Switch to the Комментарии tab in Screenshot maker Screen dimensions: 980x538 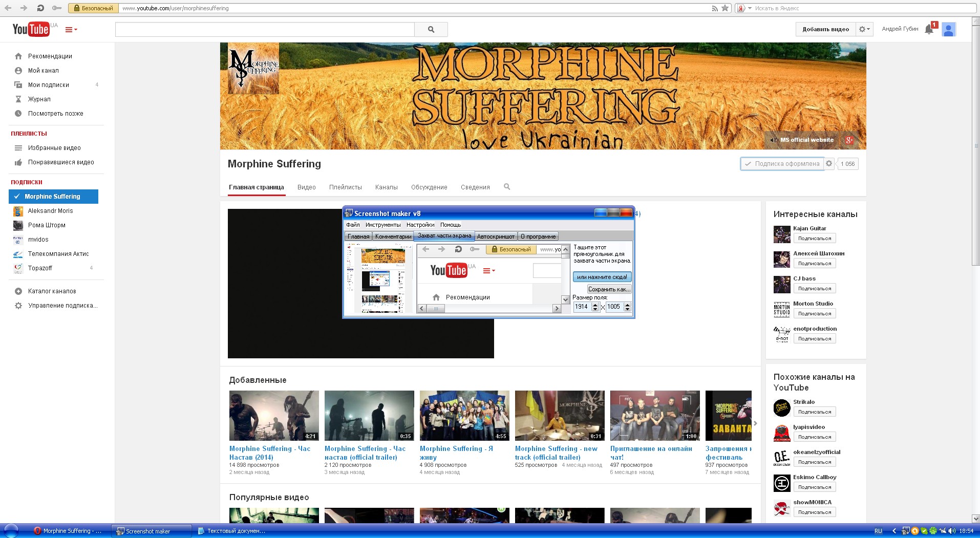tap(393, 236)
